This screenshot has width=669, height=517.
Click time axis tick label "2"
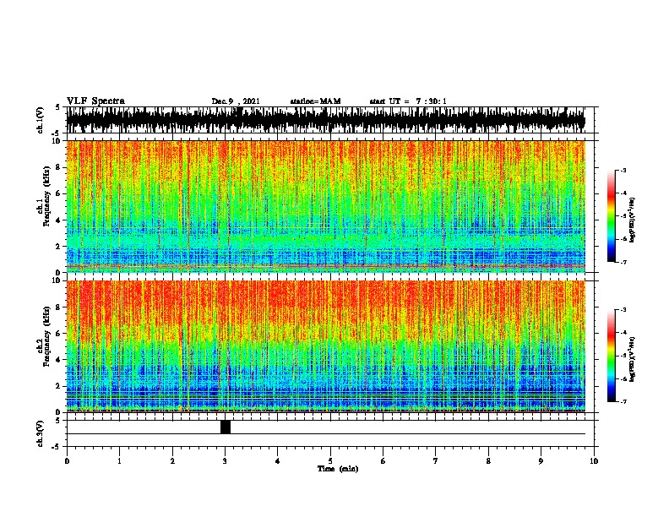point(172,461)
